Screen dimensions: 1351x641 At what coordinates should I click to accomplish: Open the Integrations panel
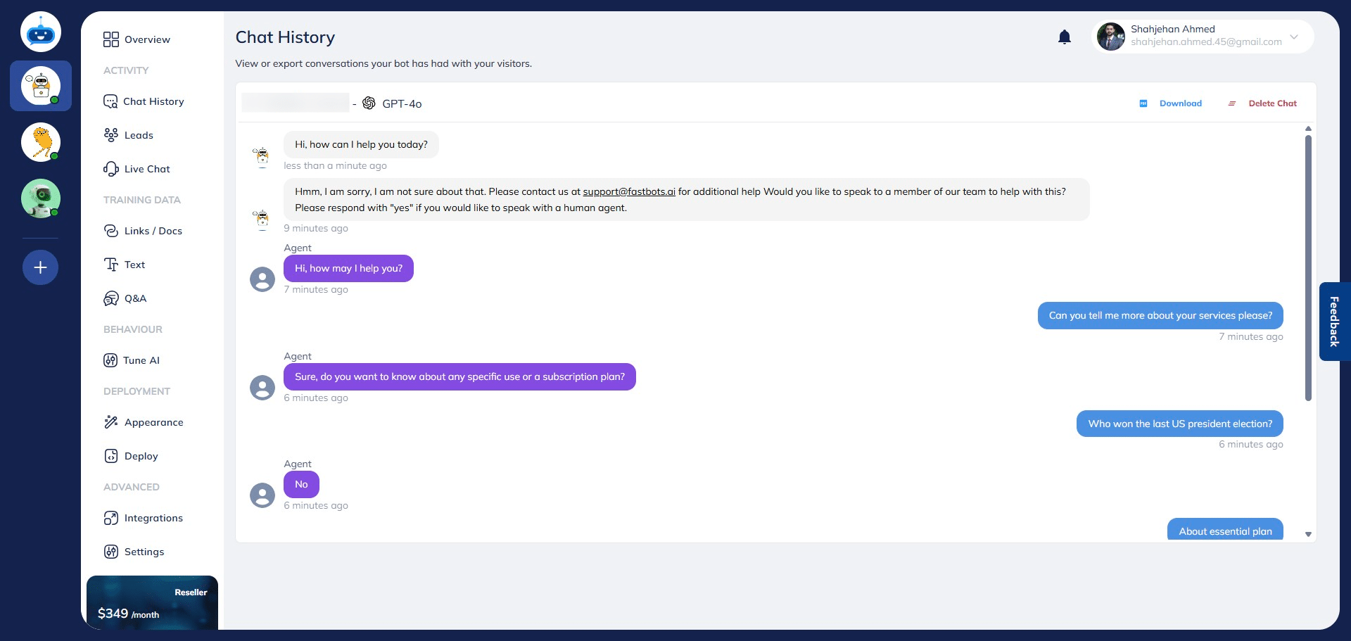click(152, 517)
